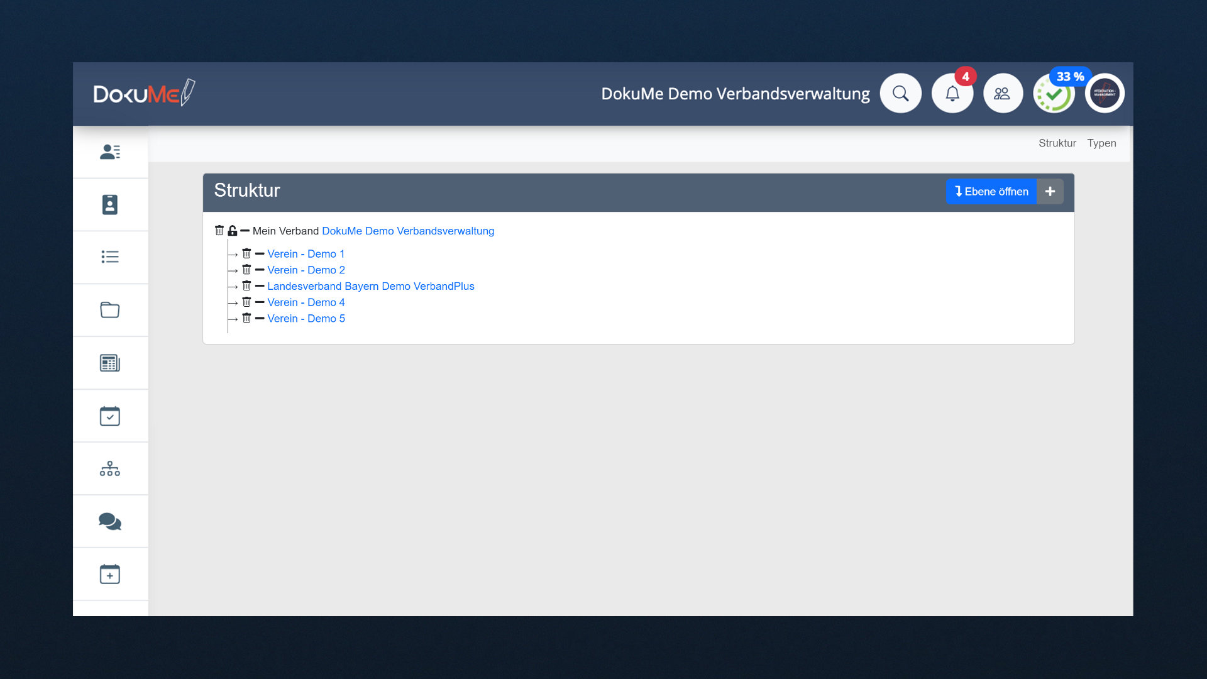The image size is (1207, 679).
Task: Collapse the Verein - Demo 4 node
Action: coord(260,302)
